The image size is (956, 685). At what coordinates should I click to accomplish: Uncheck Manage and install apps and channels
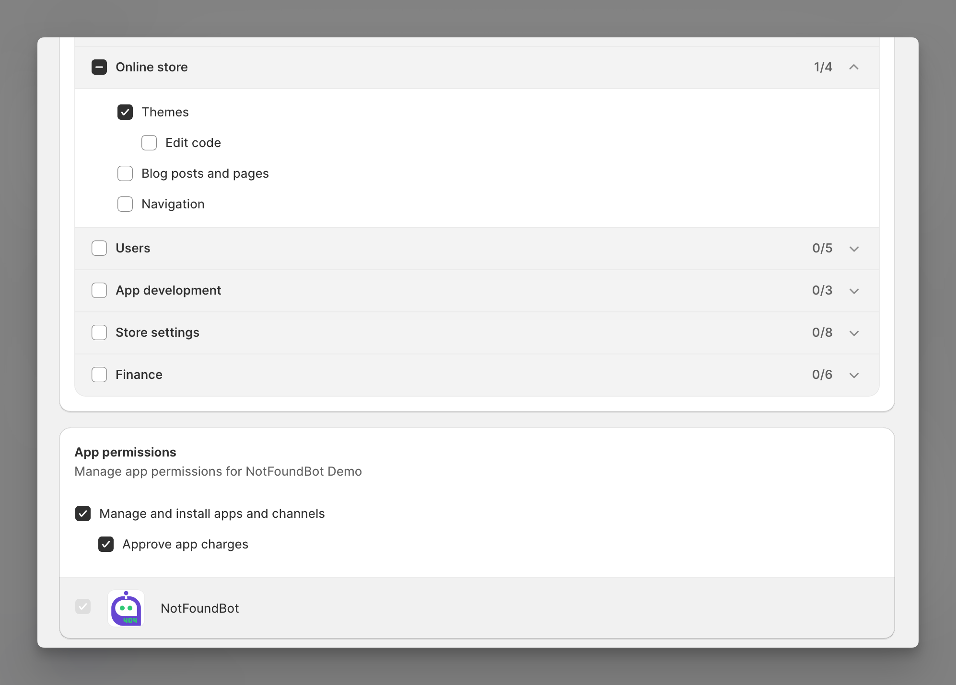point(83,514)
